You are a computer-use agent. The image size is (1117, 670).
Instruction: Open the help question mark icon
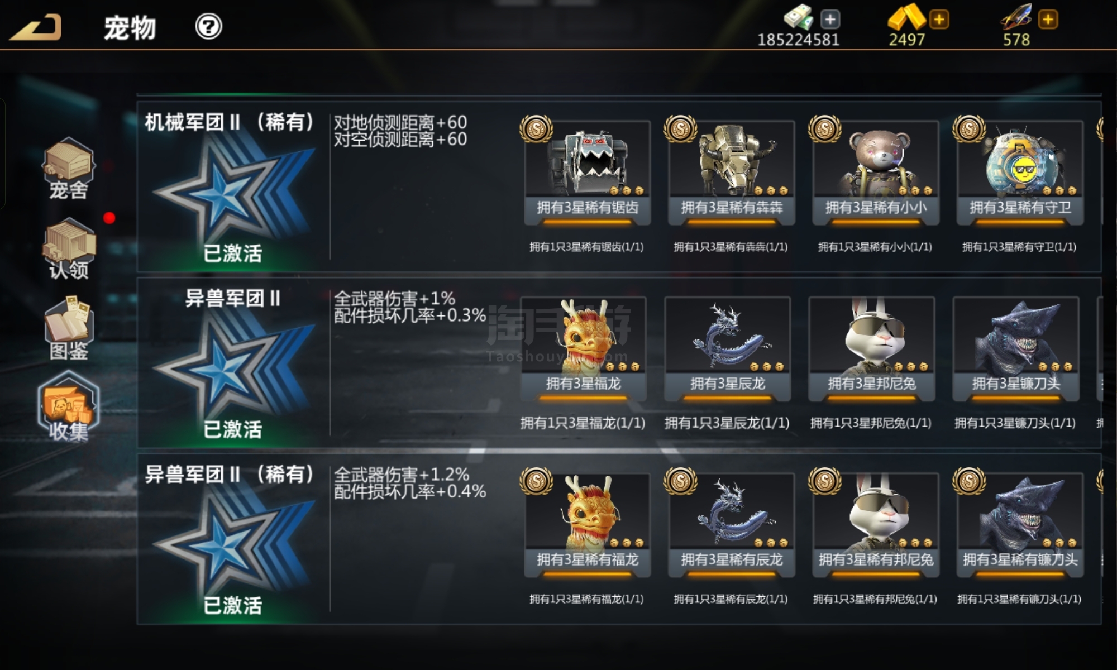click(208, 26)
